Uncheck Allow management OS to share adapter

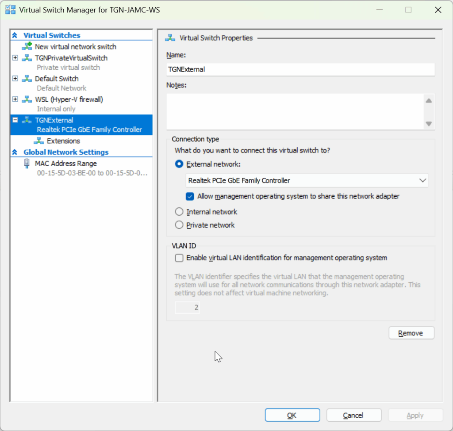point(190,196)
